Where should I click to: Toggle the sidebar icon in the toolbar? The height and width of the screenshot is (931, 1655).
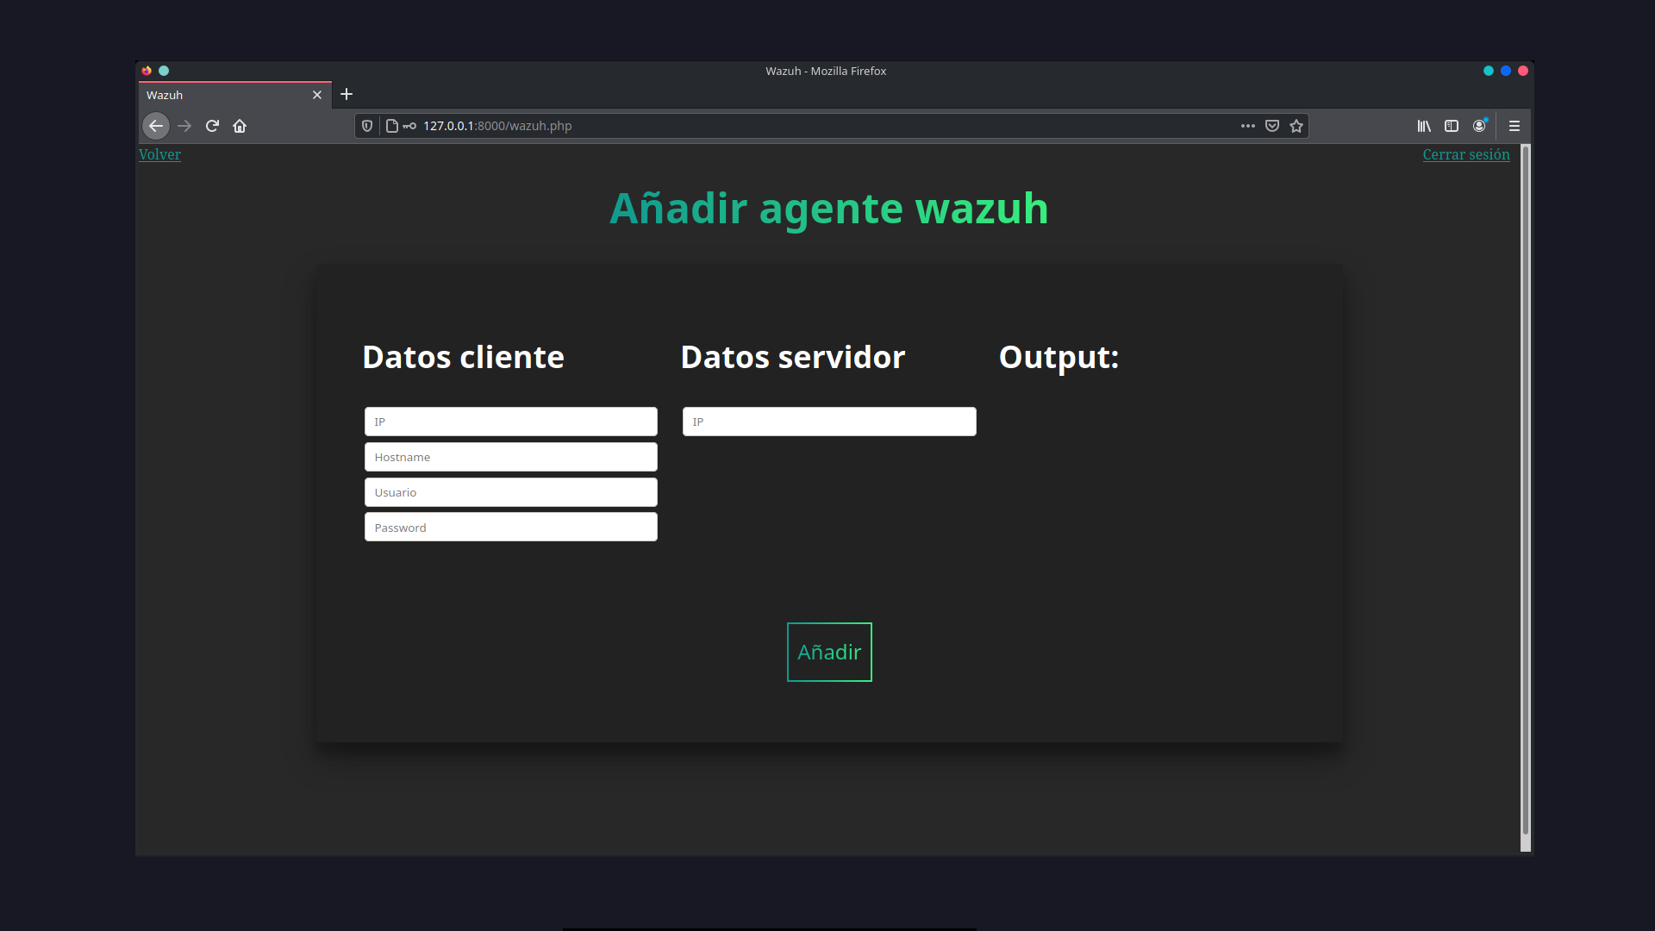click(1452, 125)
